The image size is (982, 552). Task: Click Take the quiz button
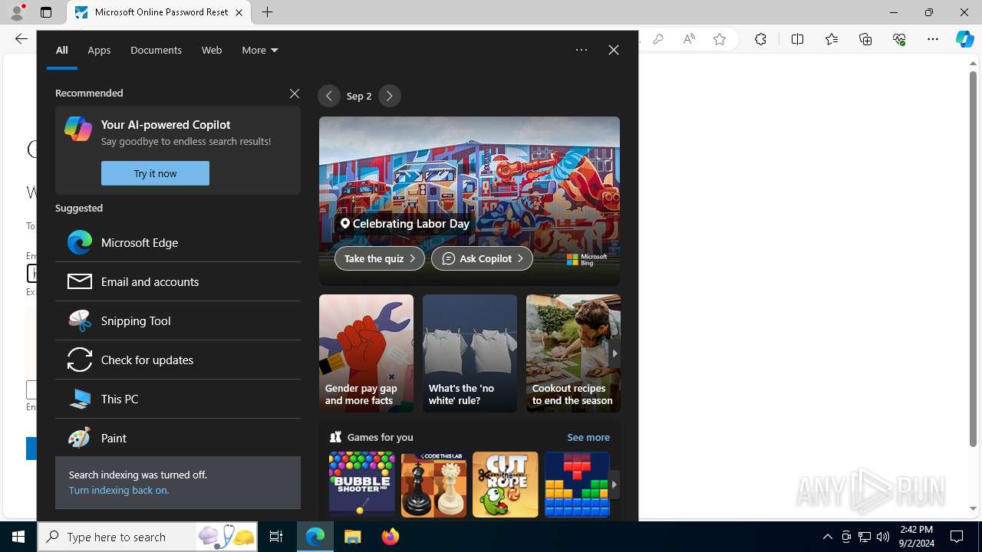[x=379, y=258]
